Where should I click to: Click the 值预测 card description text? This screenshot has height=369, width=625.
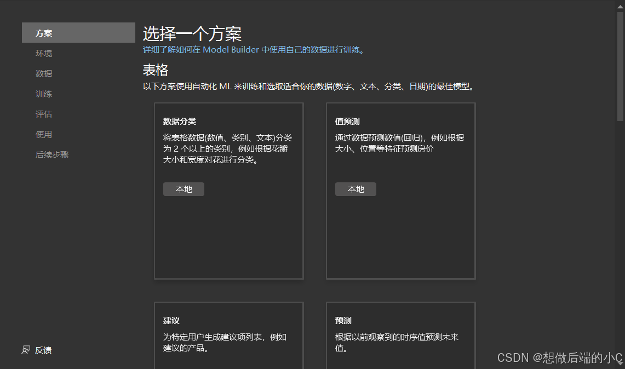(399, 143)
